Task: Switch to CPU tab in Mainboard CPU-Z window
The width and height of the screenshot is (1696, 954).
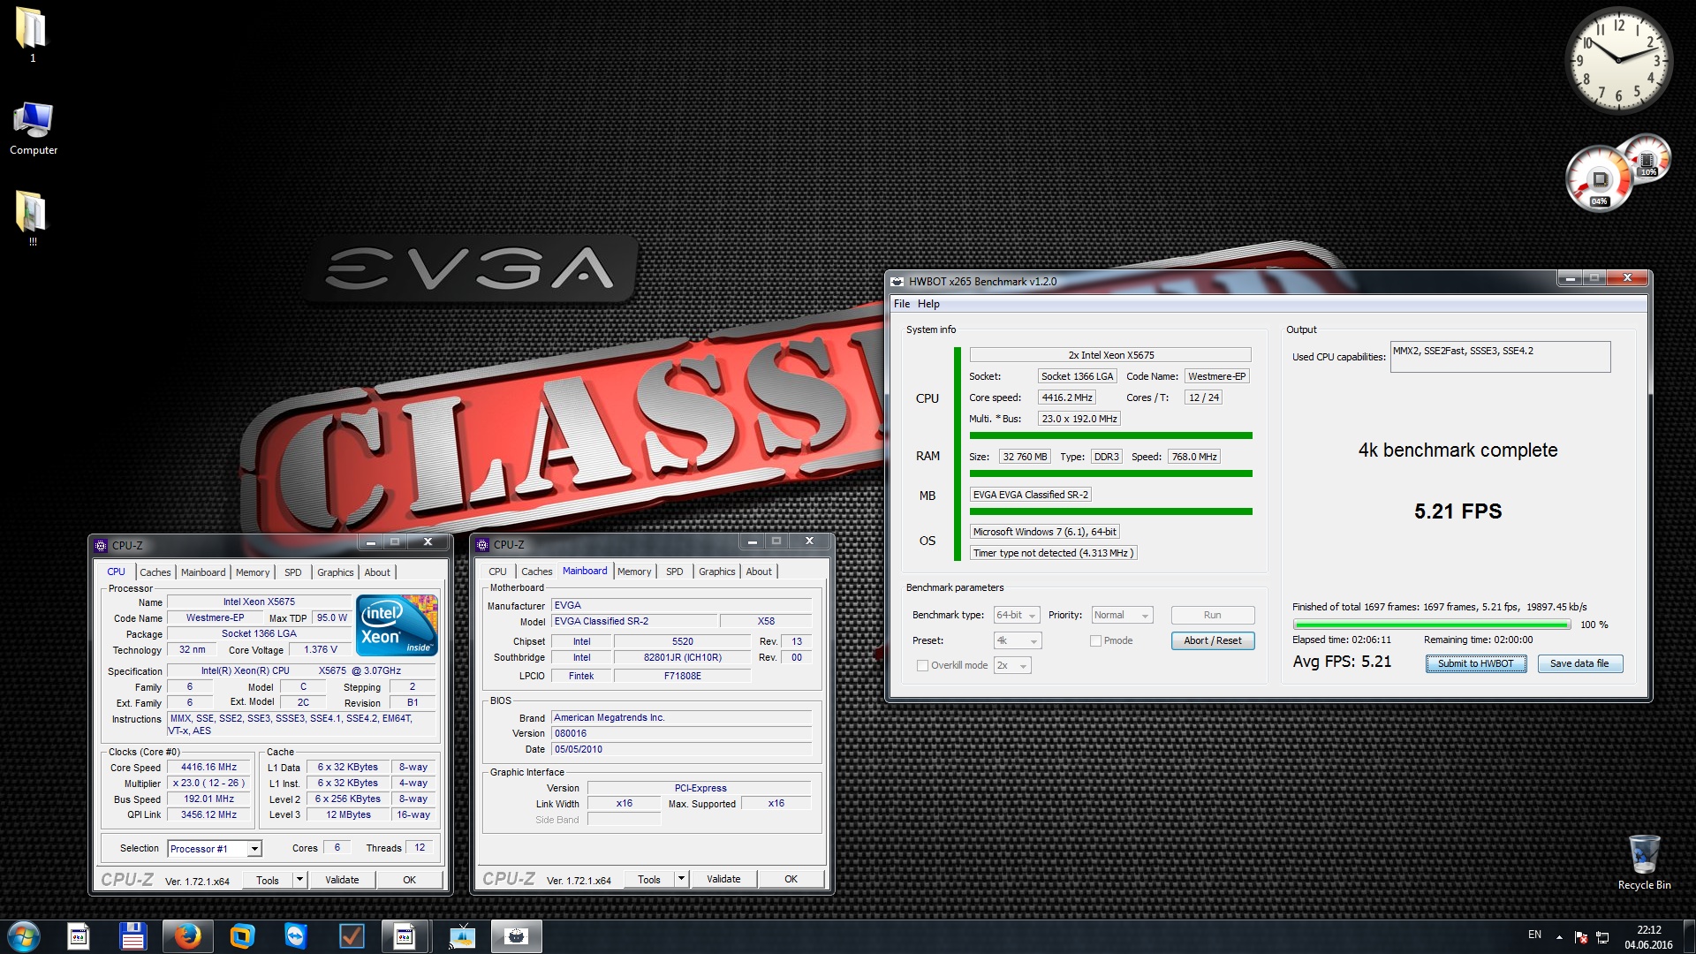Action: 497,572
